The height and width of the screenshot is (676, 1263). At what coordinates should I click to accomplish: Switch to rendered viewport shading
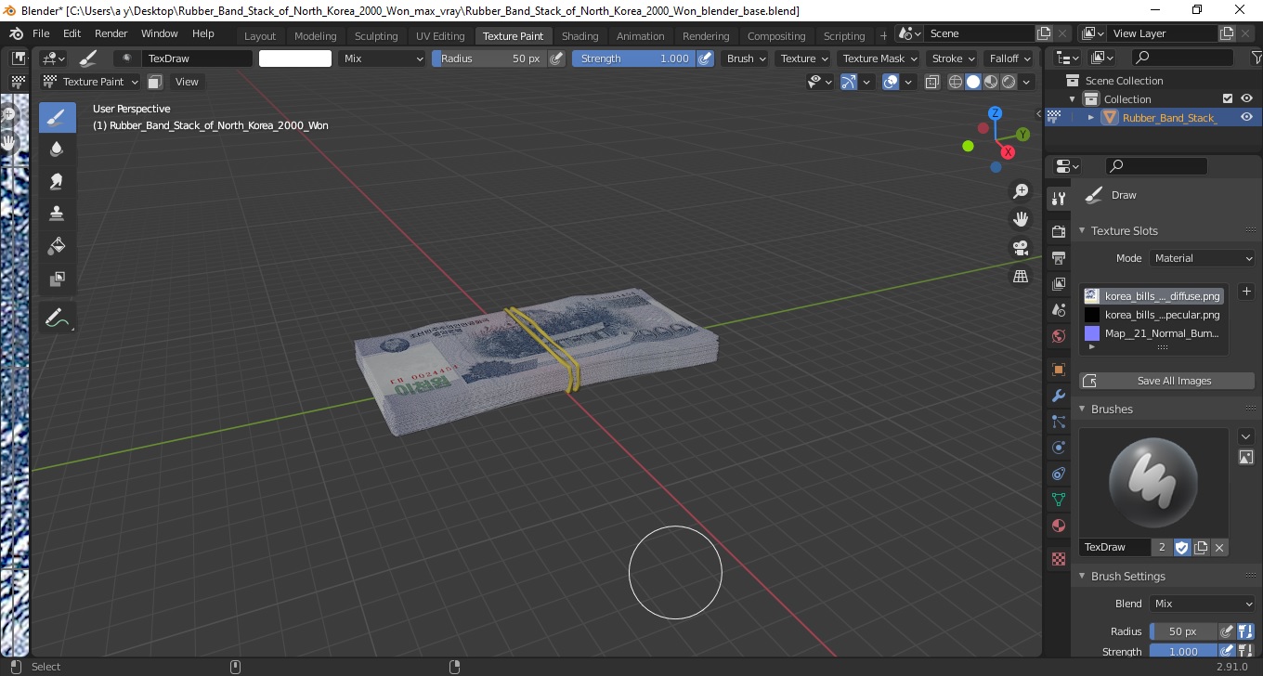pyautogui.click(x=1009, y=82)
